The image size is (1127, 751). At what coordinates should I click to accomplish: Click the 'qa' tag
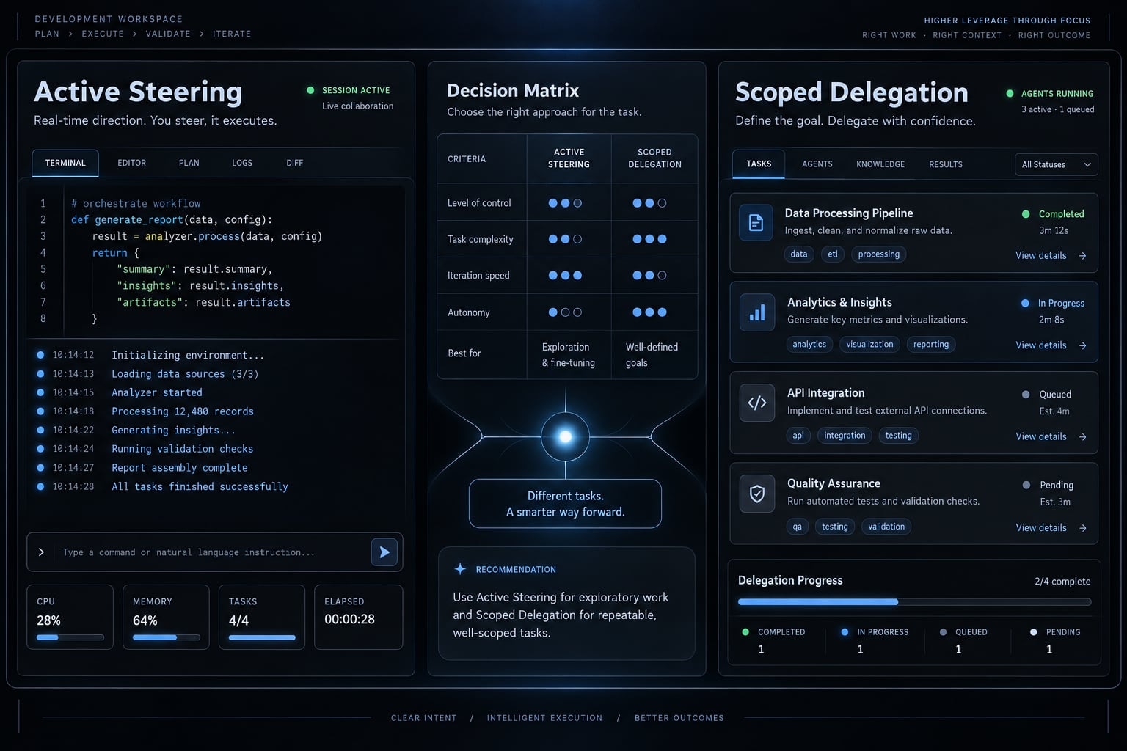[798, 527]
